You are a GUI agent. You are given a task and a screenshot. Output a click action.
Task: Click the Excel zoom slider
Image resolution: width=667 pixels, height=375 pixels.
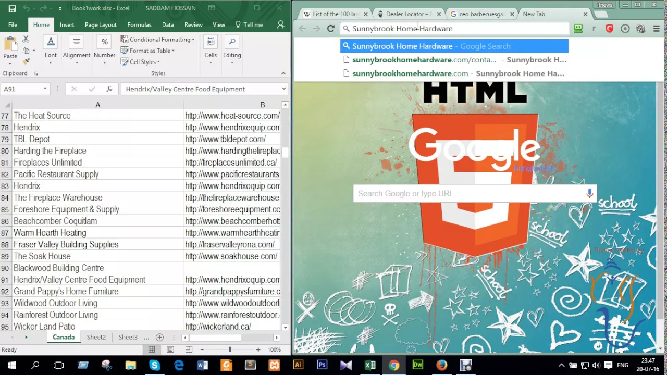pos(230,349)
